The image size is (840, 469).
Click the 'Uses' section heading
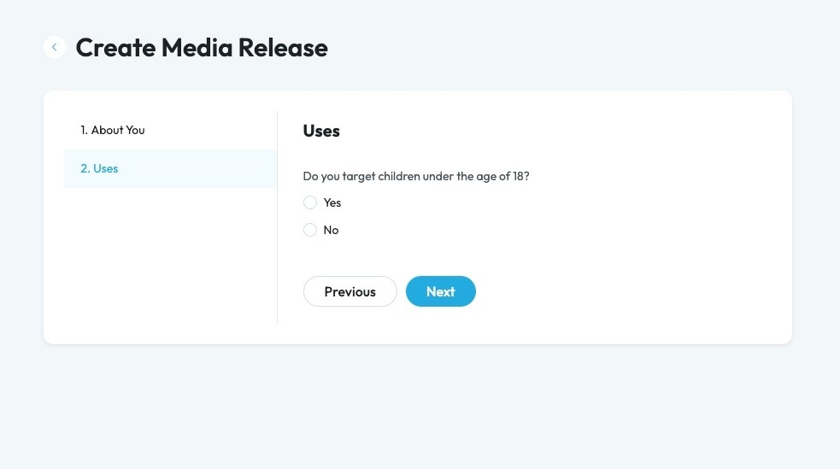tap(321, 131)
